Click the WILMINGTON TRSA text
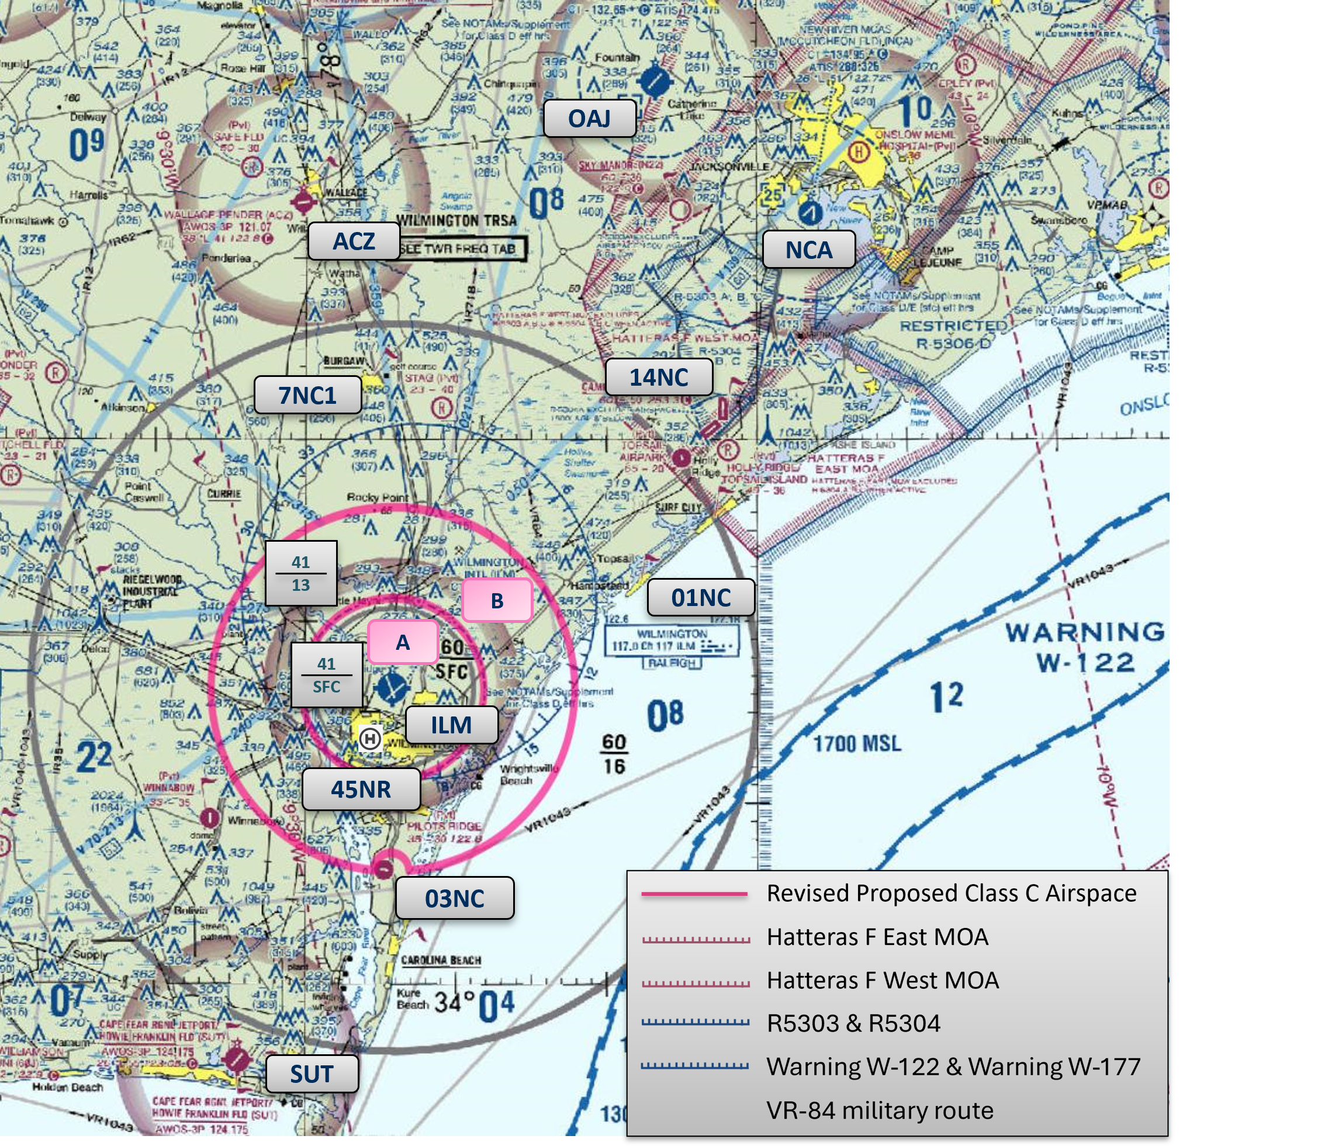Screen dimensions: 1318x1146 click(x=456, y=221)
